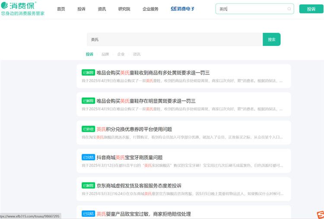Switch to the 品牌 results tab
The image size is (324, 219).
click(105, 54)
